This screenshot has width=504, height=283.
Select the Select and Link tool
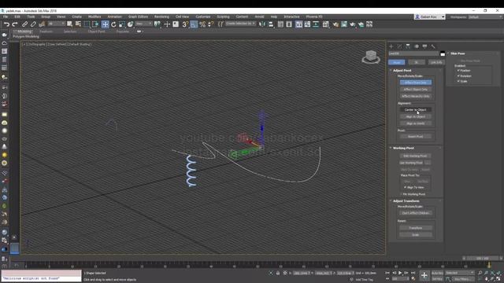click(24, 24)
